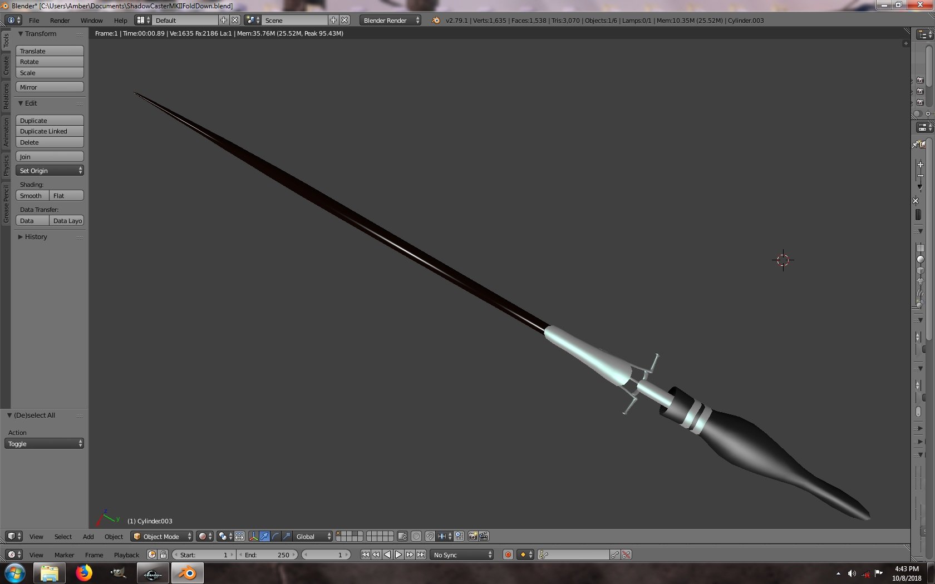
Task: Open properties editor type selector
Action: coord(924,127)
